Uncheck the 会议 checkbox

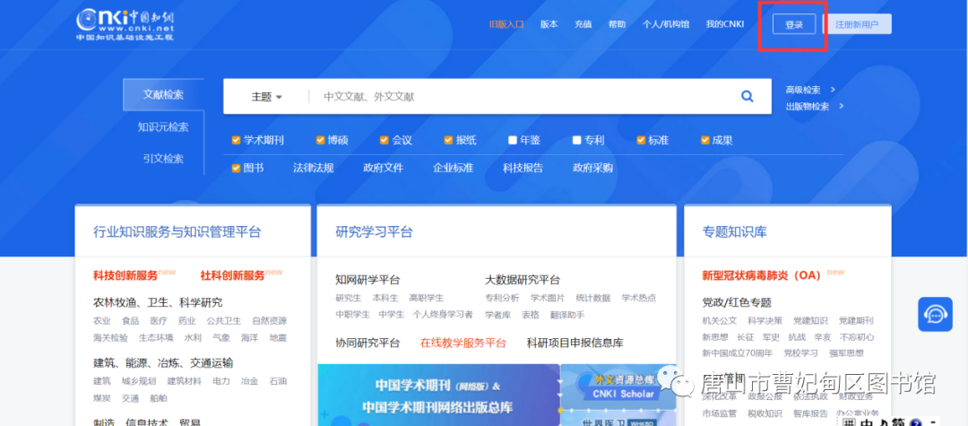tap(384, 140)
